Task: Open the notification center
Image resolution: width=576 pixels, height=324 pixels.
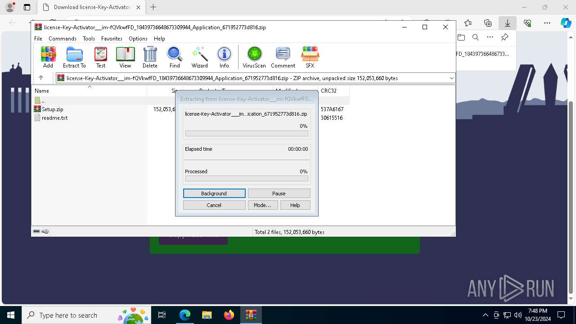Action: [x=561, y=315]
